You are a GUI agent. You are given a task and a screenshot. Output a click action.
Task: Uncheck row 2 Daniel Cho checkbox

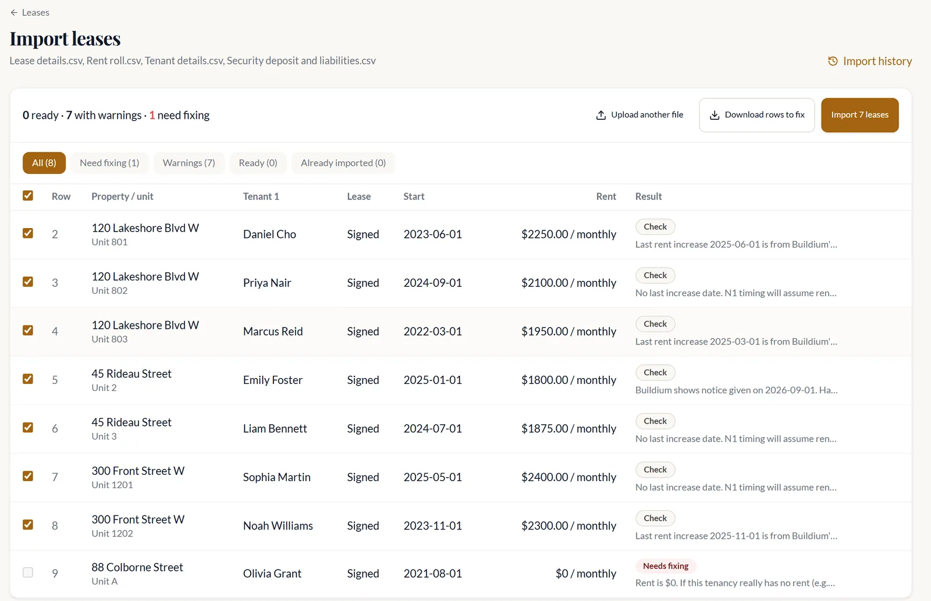[x=28, y=233]
